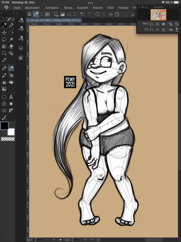Select the Gradient tool
The height and width of the screenshot is (242, 181).
pos(4,89)
